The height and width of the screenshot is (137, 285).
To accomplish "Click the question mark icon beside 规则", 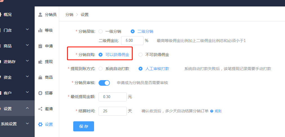I will tap(211, 111).
